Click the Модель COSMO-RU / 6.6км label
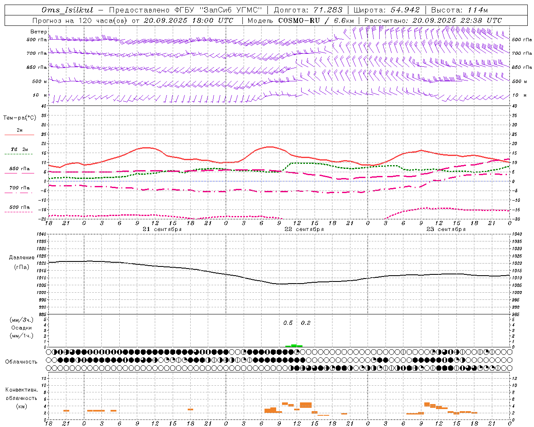 tap(301, 20)
